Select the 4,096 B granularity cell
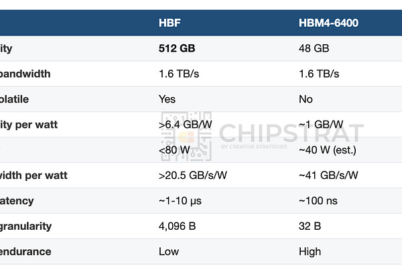Image resolution: width=402 pixels, height=268 pixels. click(x=177, y=226)
